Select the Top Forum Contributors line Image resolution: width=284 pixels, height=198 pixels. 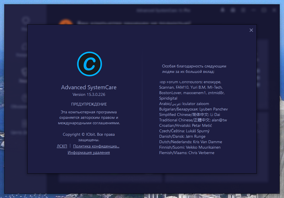click(x=190, y=82)
